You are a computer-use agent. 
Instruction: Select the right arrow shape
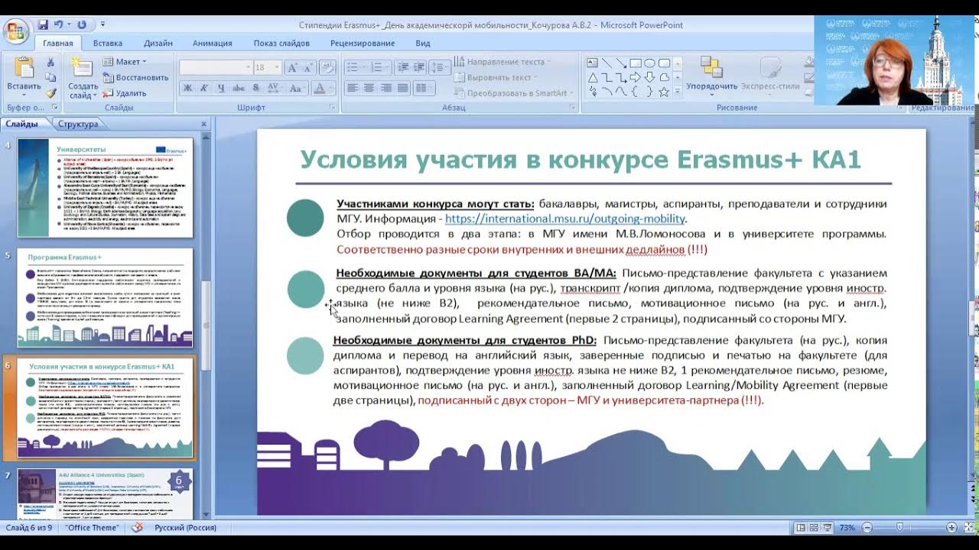point(635,78)
